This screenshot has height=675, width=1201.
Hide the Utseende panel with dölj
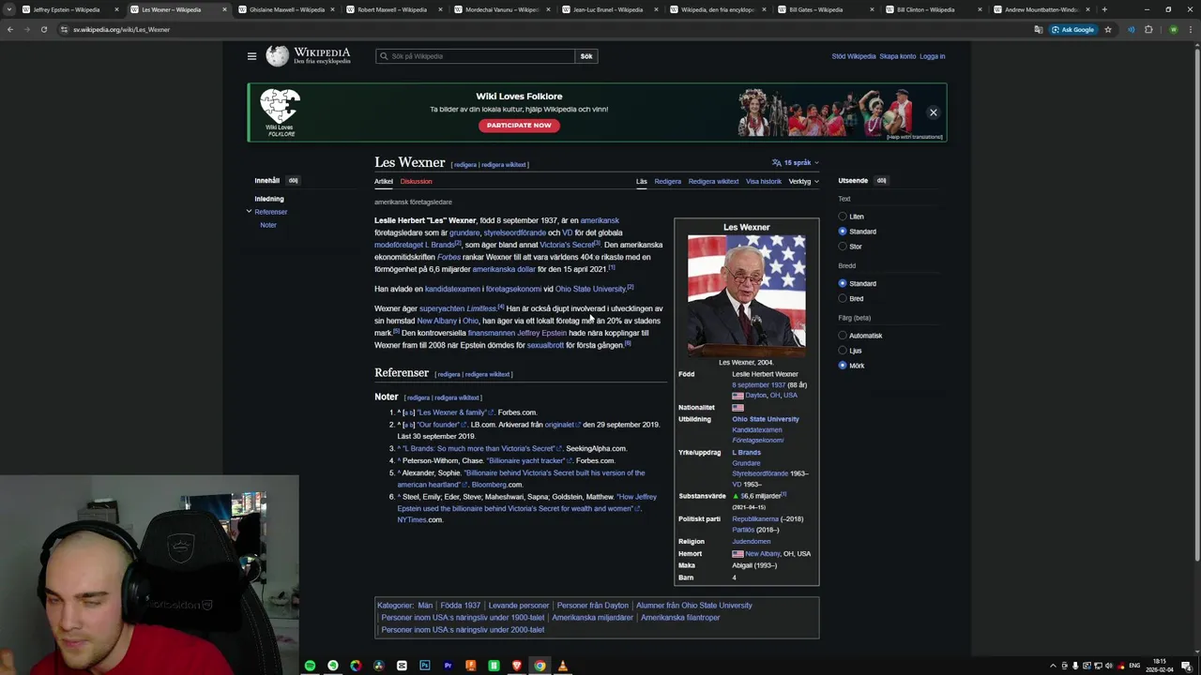[881, 180]
